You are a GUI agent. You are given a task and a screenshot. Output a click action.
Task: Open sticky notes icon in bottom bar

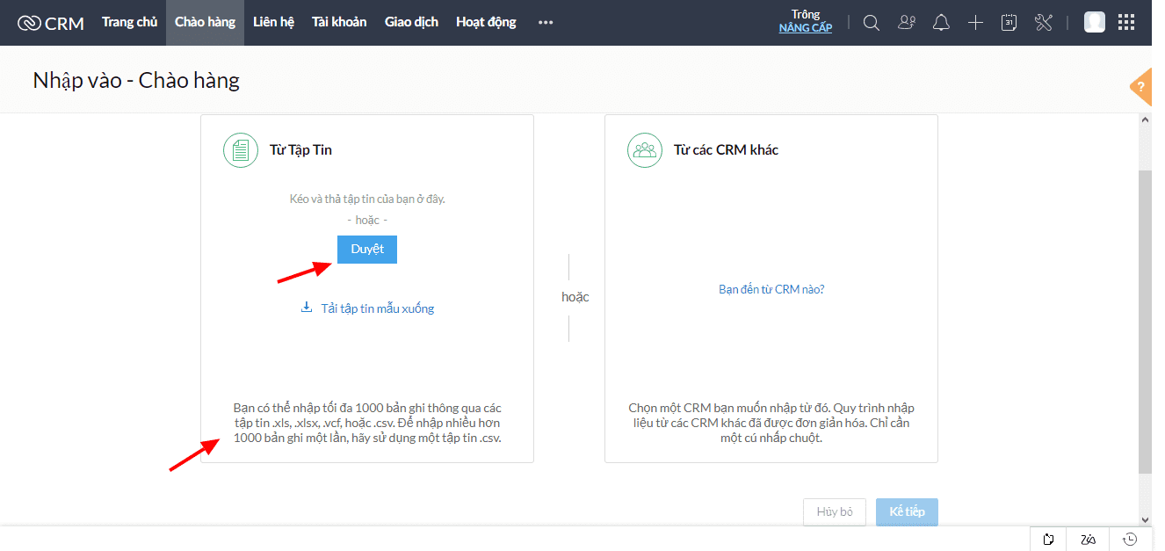tap(1048, 539)
